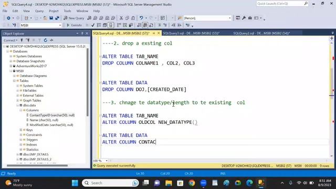The height and width of the screenshot is (189, 336).
Task: Select the ContactTypeID column in tree
Action: [x=52, y=115]
